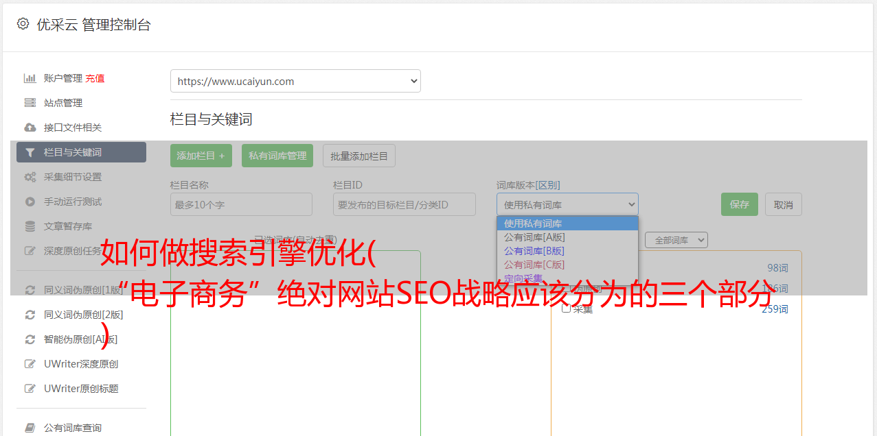Image resolution: width=877 pixels, height=436 pixels.
Task: Click the green 添加栏目 + button
Action: coord(201,156)
